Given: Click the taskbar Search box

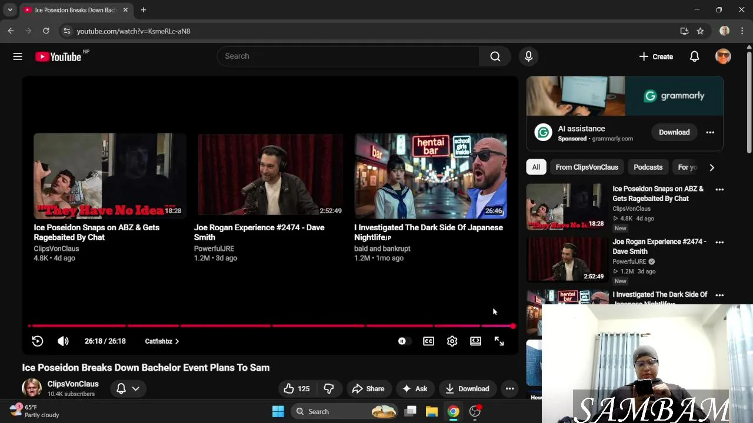Looking at the screenshot, I should point(346,411).
